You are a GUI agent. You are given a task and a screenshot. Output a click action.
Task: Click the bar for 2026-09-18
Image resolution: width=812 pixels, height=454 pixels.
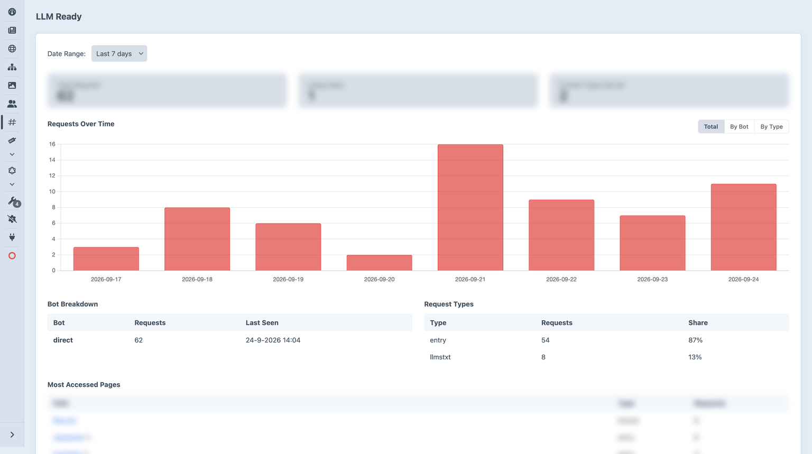tap(197, 239)
